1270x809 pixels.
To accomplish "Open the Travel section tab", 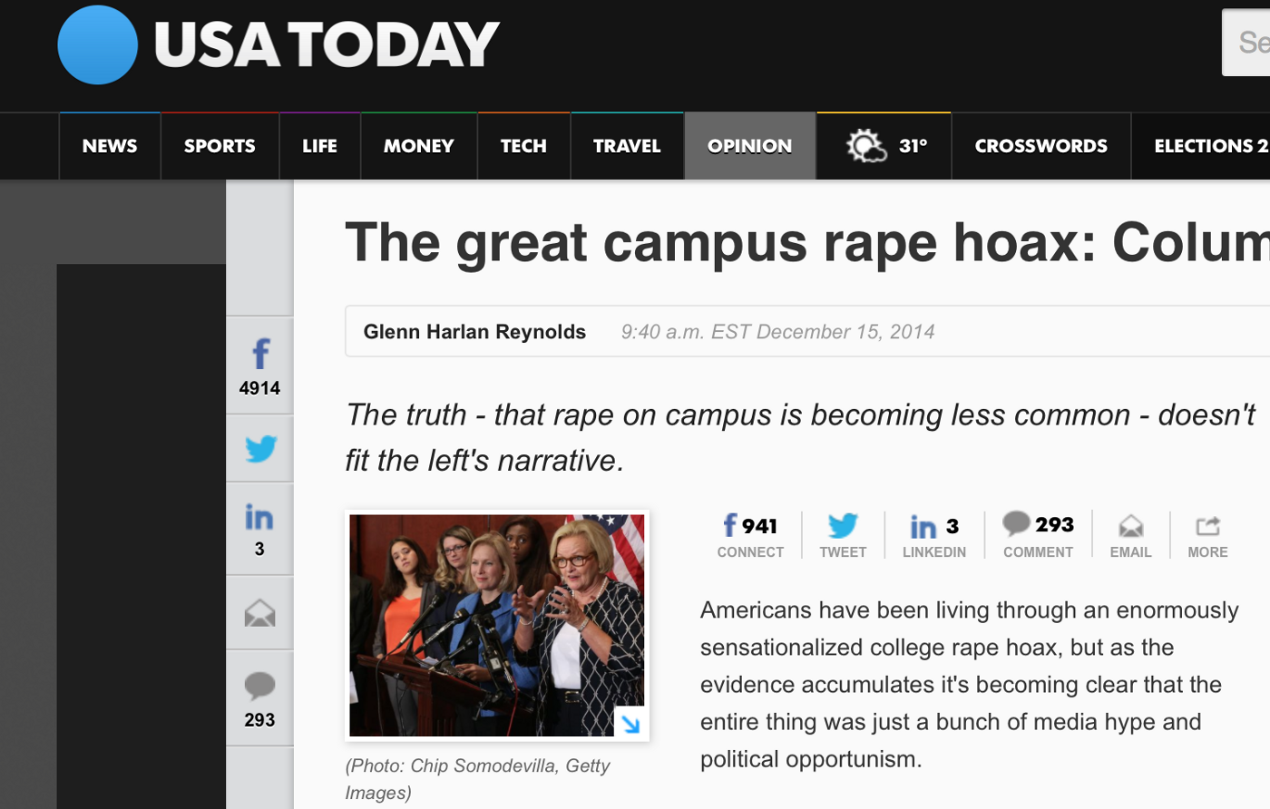I will (627, 146).
